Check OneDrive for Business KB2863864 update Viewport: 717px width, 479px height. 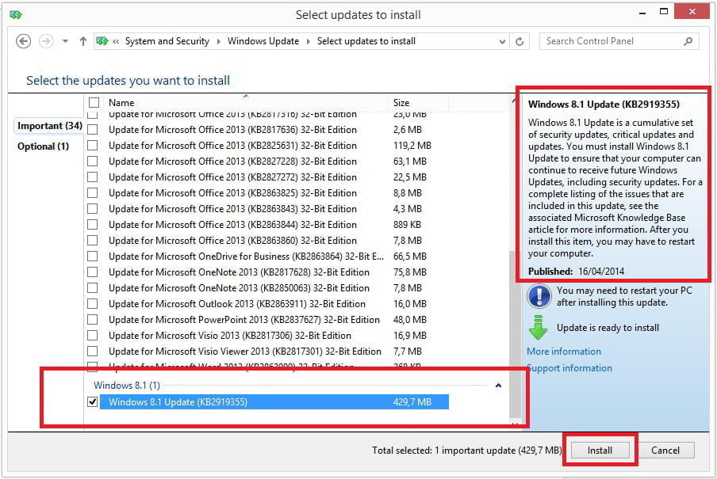[x=92, y=257]
